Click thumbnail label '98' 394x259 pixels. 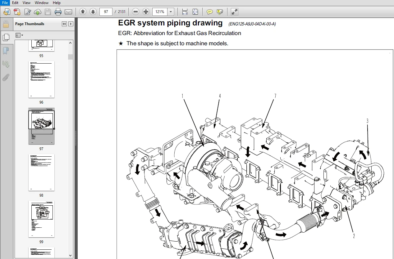pos(41,195)
